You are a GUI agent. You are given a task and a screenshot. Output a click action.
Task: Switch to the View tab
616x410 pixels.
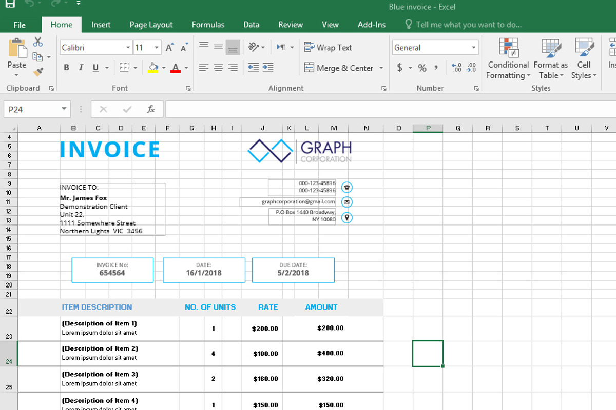[330, 25]
